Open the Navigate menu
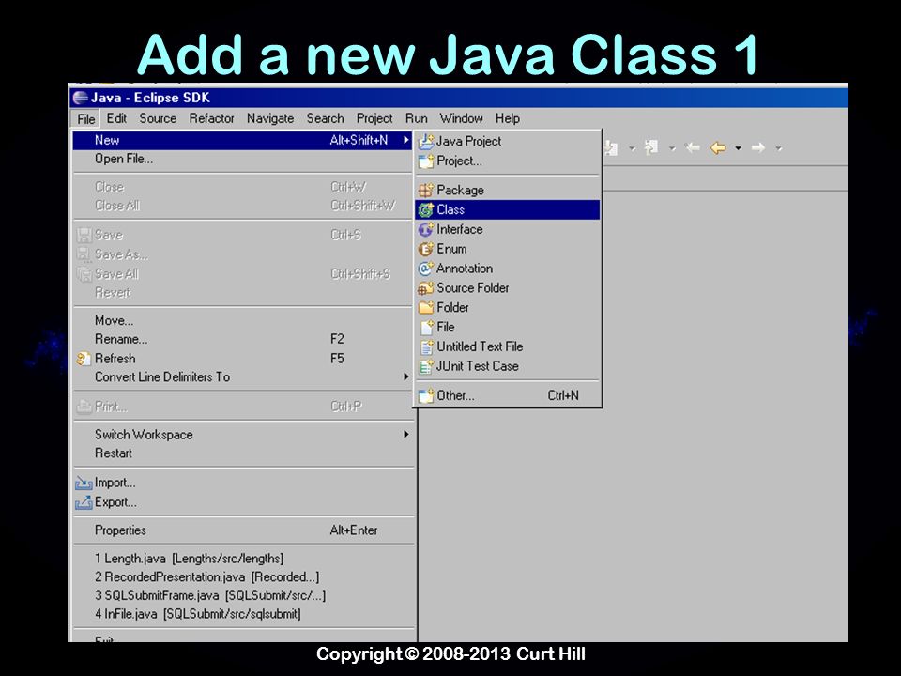This screenshot has height=676, width=901. coord(270,118)
